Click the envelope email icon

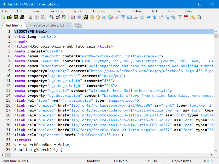pyautogui.click(x=129, y=17)
